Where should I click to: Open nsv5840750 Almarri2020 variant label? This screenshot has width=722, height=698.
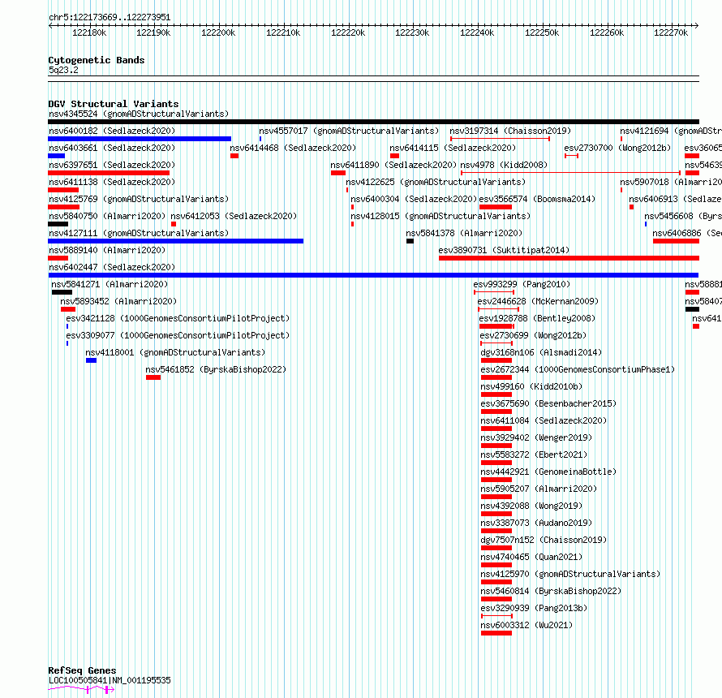107,216
